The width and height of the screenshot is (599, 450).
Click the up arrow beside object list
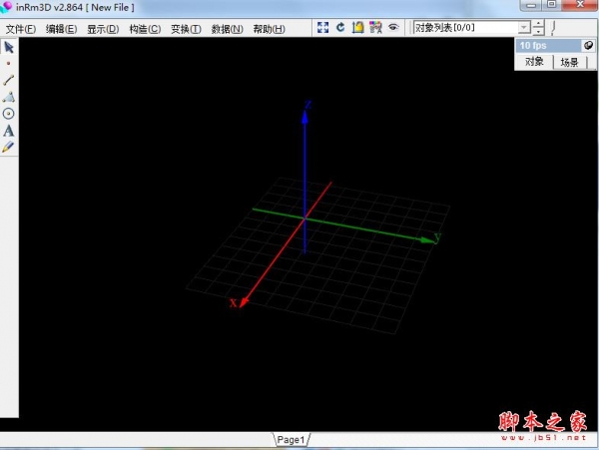(x=539, y=24)
